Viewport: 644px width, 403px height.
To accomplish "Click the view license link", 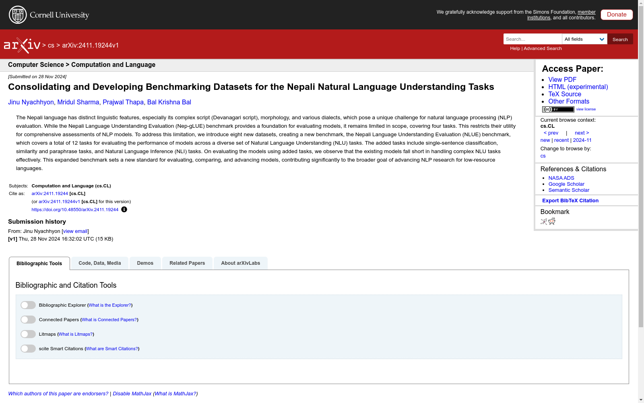I will point(586,109).
